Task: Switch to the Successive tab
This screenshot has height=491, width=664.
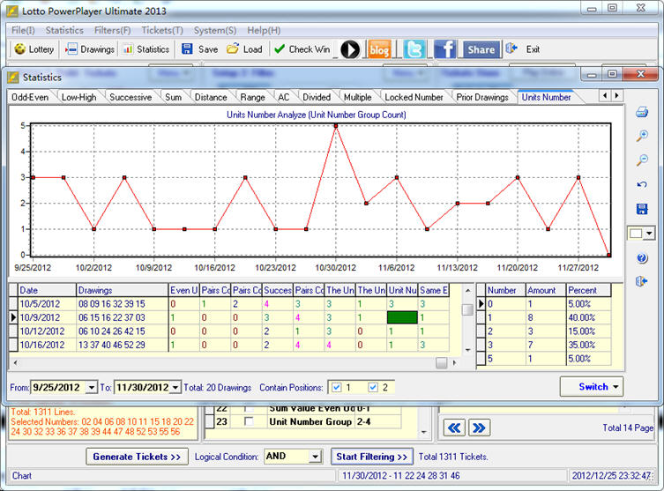Action: coord(131,97)
